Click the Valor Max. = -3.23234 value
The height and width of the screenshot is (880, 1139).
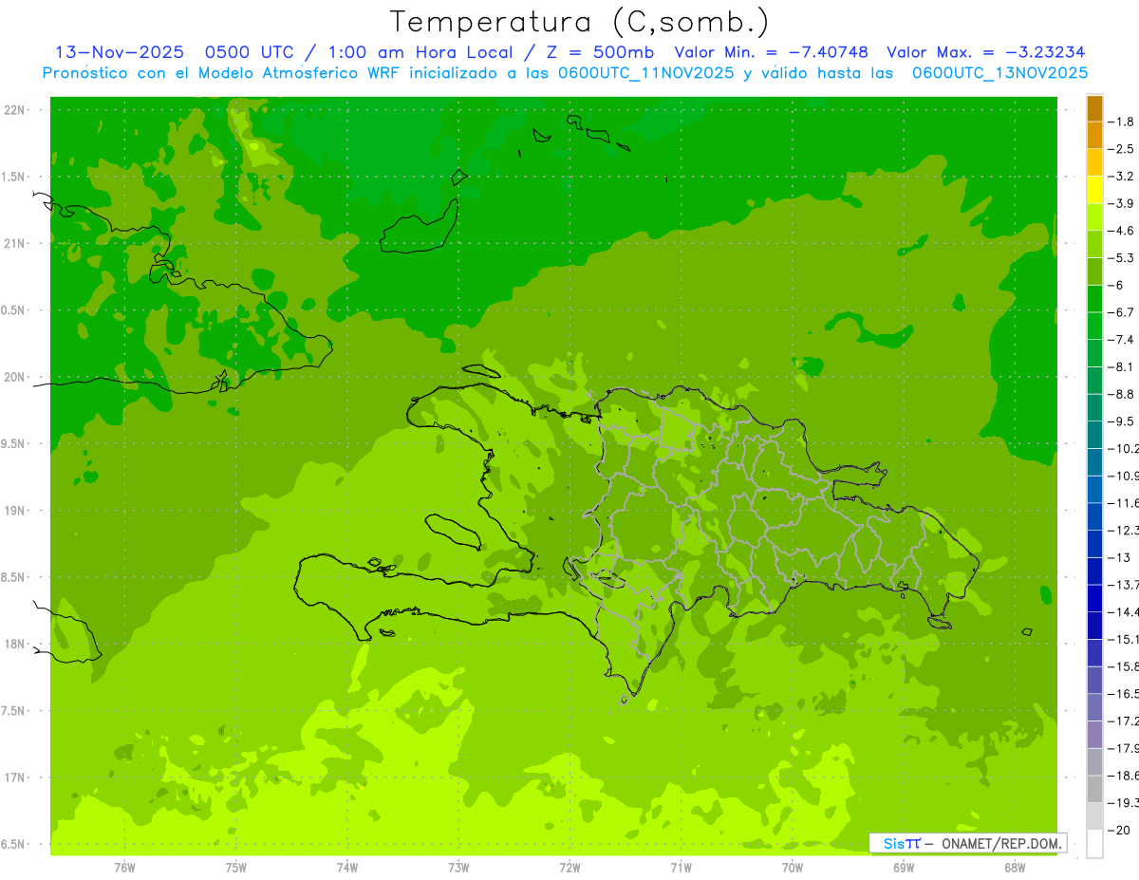(985, 52)
